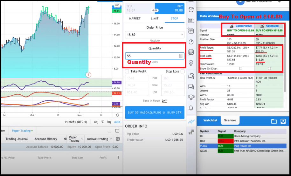Click the SELL 18.87 button
Viewport: 291px width, 176px height.
[x=140, y=8]
